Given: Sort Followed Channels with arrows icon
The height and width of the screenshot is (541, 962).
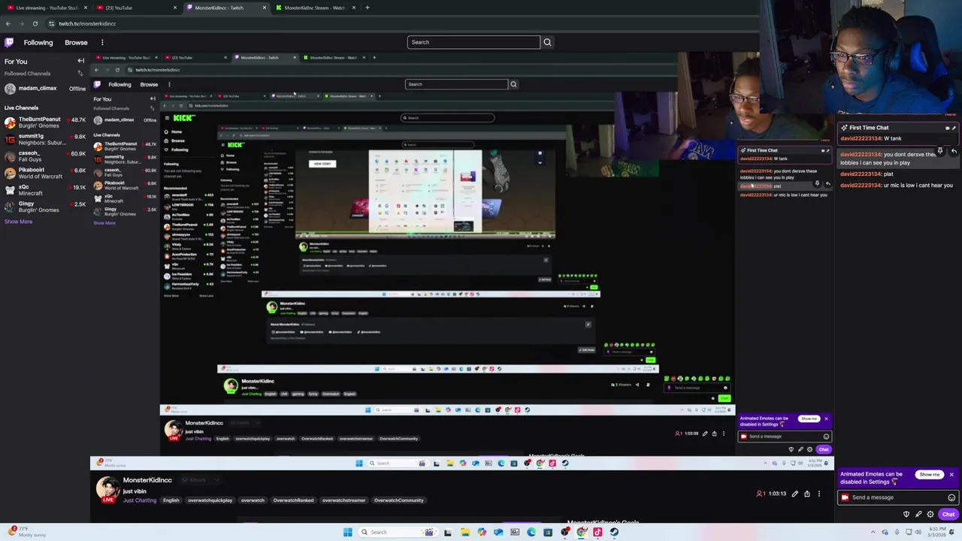Looking at the screenshot, I should (x=80, y=73).
